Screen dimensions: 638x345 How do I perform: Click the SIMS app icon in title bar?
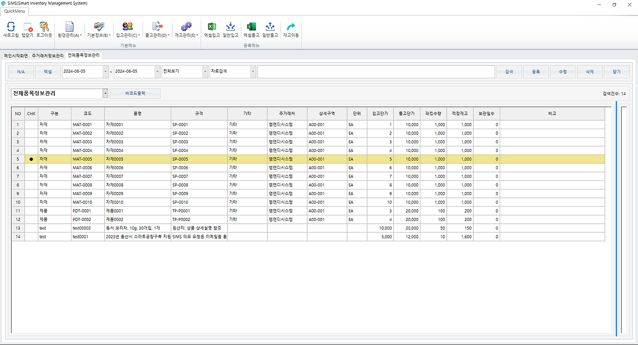4,3
